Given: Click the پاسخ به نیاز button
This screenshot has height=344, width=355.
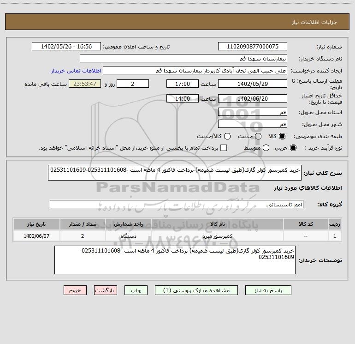Looking at the screenshot, I should click(x=268, y=290).
